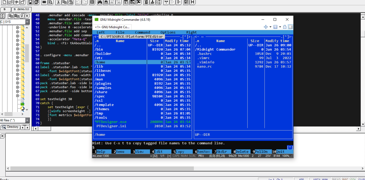Click the Find binoculars icon

tap(100, 2)
